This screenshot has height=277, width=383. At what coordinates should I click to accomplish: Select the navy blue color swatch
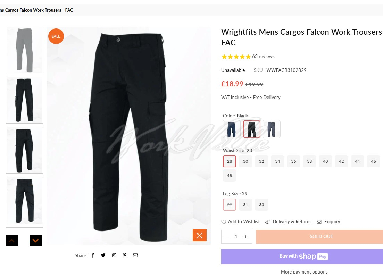tap(231, 129)
